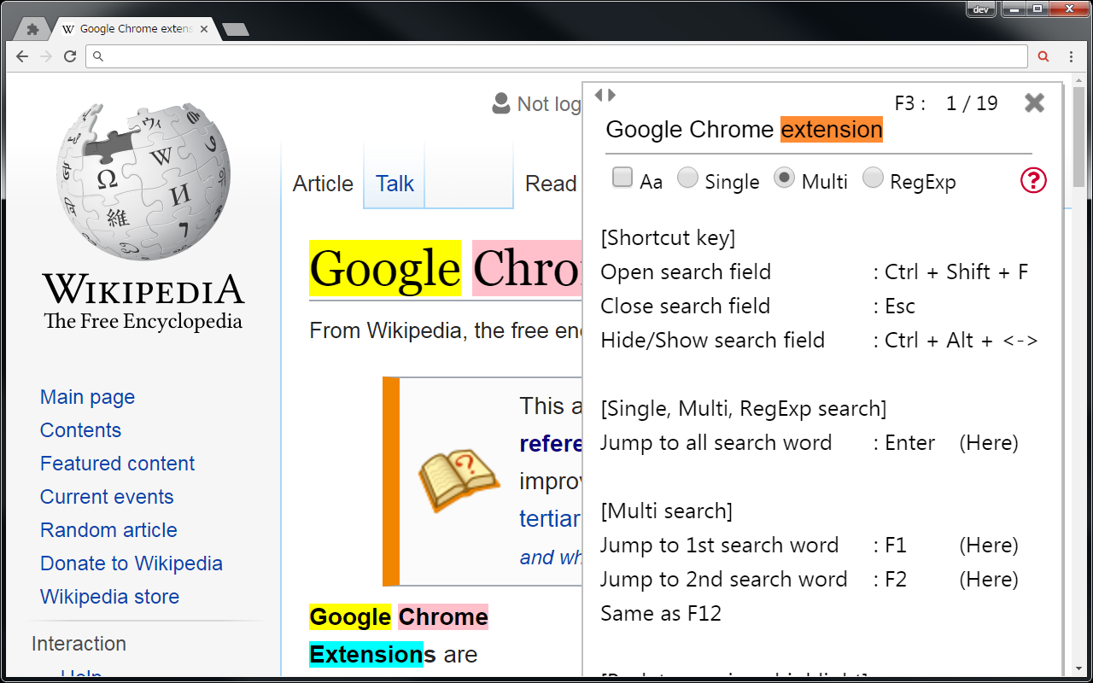Select the RegExp search mode

873,178
